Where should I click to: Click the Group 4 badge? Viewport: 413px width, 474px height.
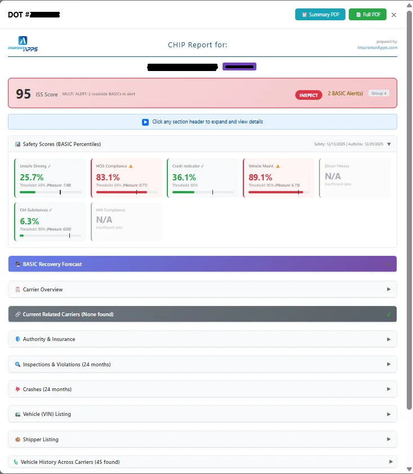click(x=379, y=94)
